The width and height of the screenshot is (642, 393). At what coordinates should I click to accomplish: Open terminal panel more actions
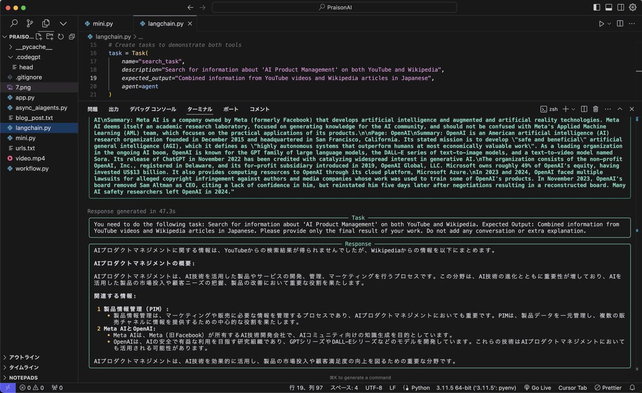[607, 109]
